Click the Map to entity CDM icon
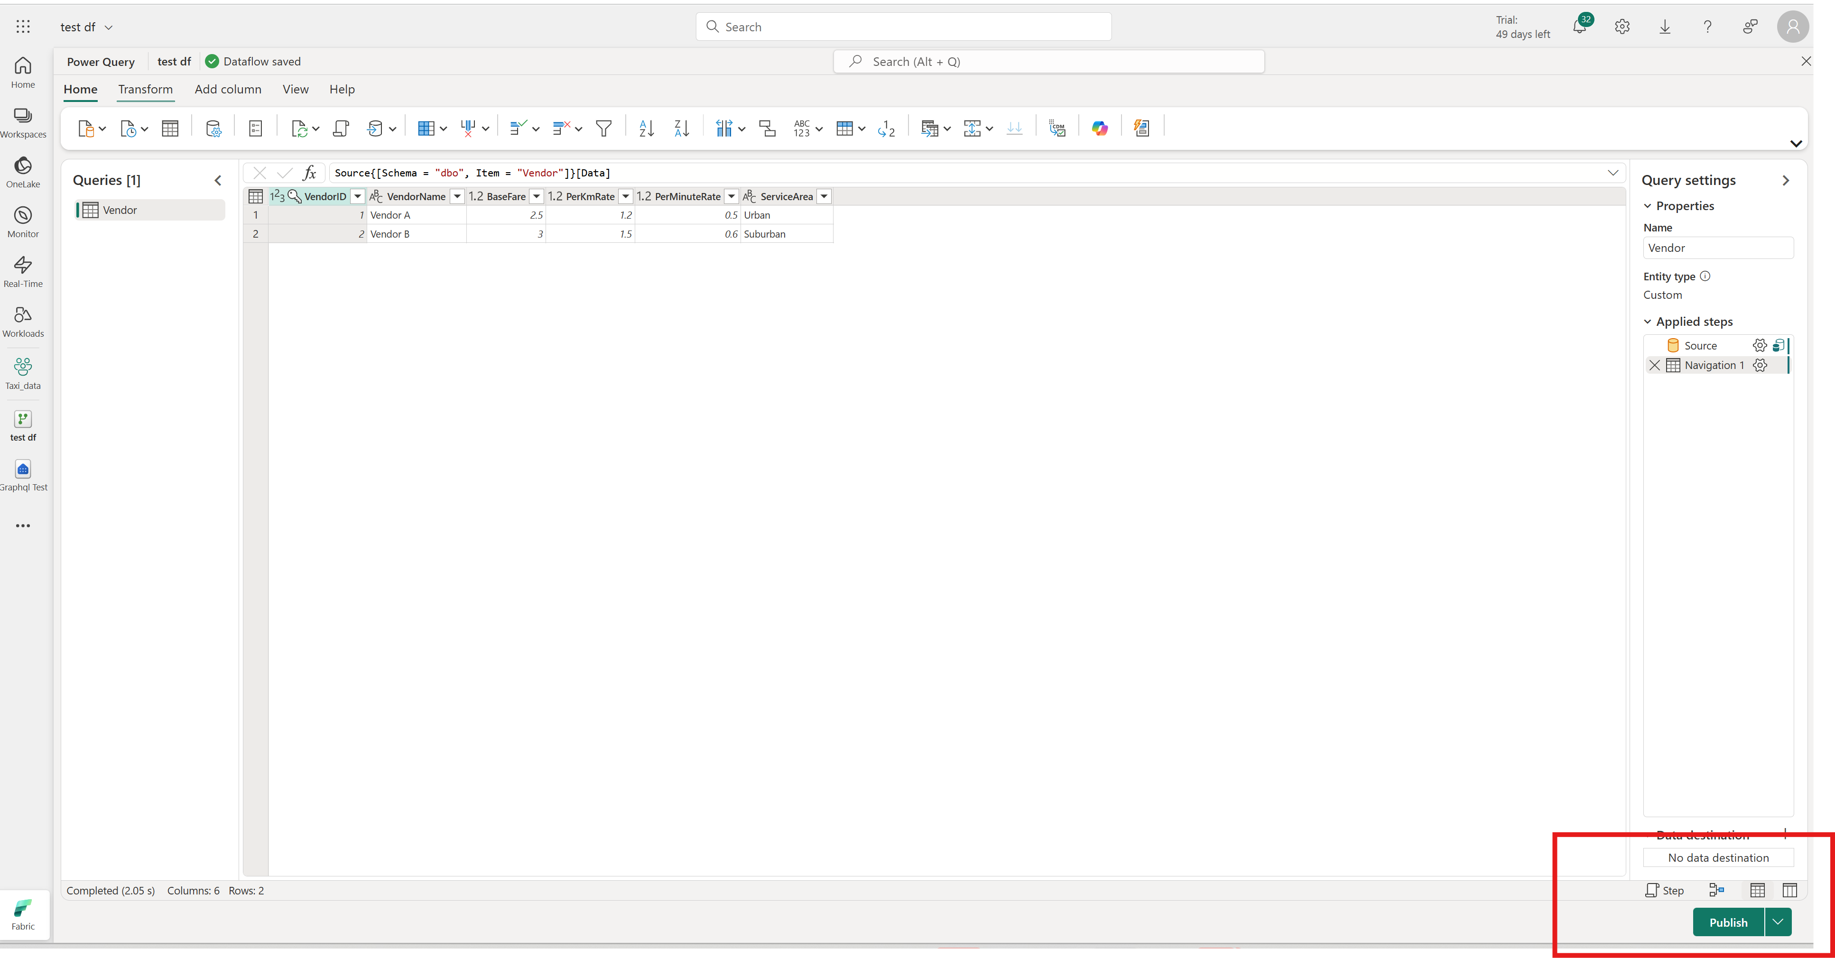This screenshot has height=958, width=1835. [1057, 128]
